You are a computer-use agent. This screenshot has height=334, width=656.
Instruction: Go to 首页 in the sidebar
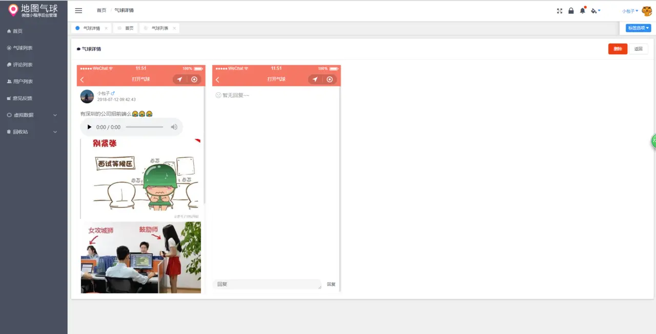click(34, 31)
